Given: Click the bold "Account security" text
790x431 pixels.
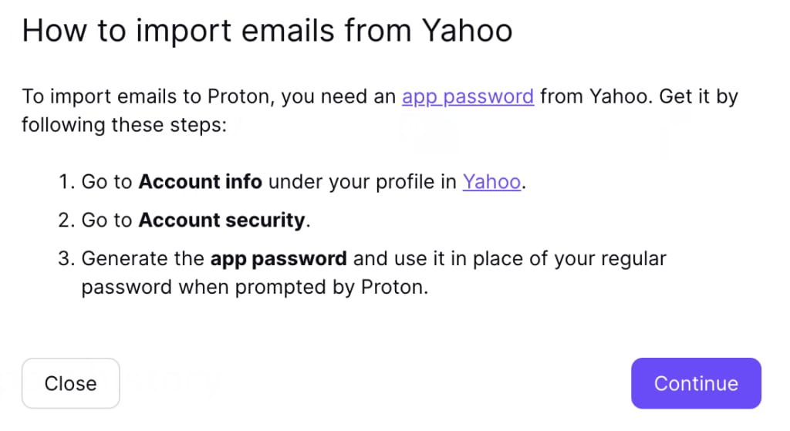Looking at the screenshot, I should click(221, 220).
